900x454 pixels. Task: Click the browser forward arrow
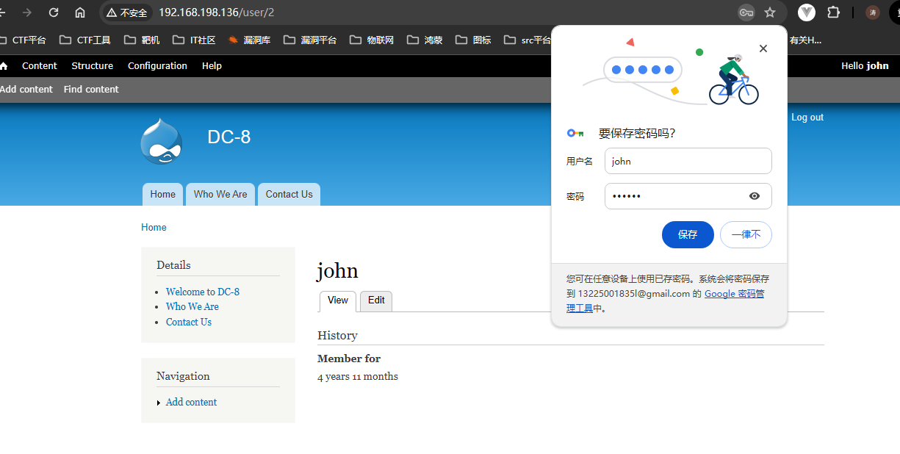27,12
